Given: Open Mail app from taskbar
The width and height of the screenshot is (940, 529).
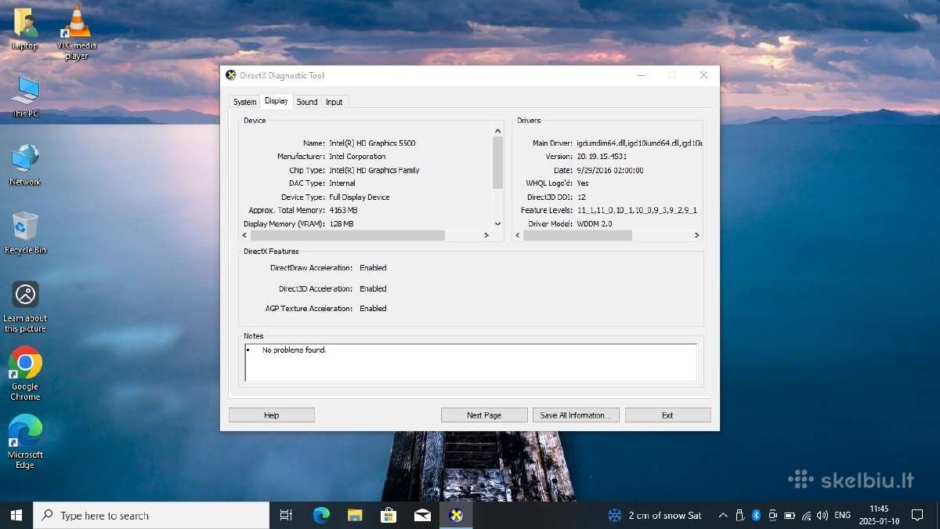Looking at the screenshot, I should 422,515.
